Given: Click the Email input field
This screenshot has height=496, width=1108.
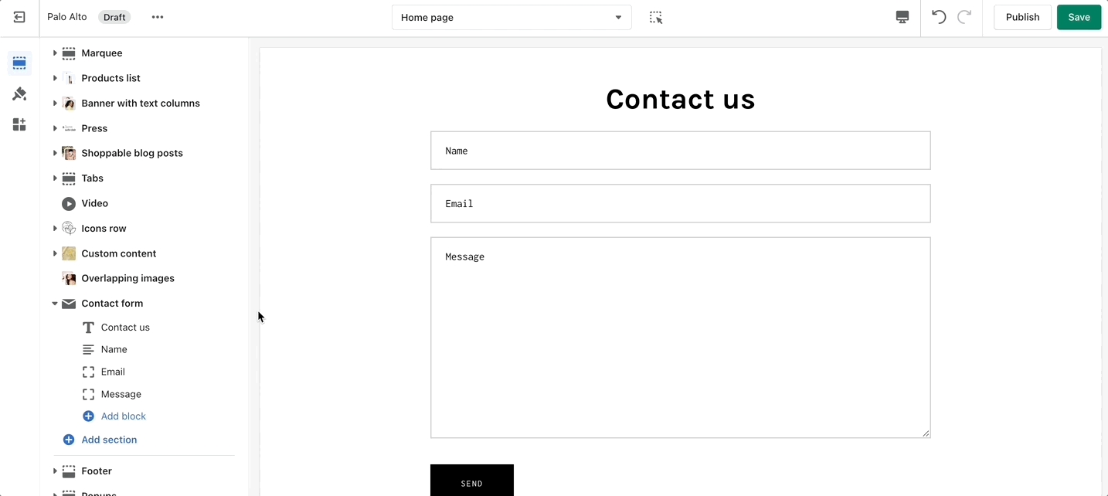Looking at the screenshot, I should pos(680,204).
